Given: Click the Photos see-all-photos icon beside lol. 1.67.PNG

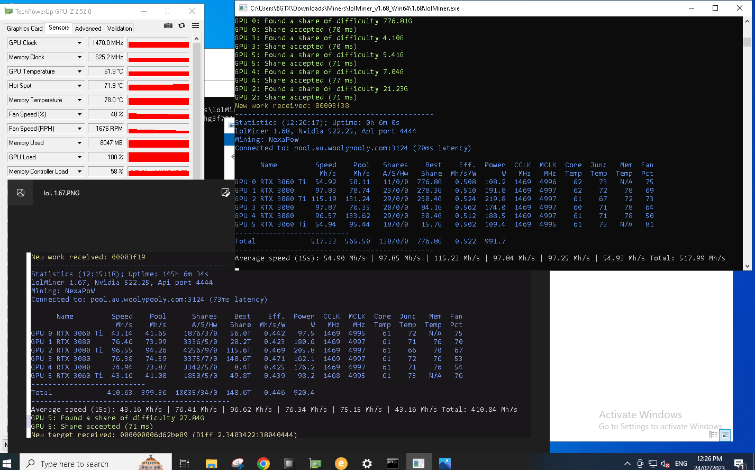Looking at the screenshot, I should (21, 193).
